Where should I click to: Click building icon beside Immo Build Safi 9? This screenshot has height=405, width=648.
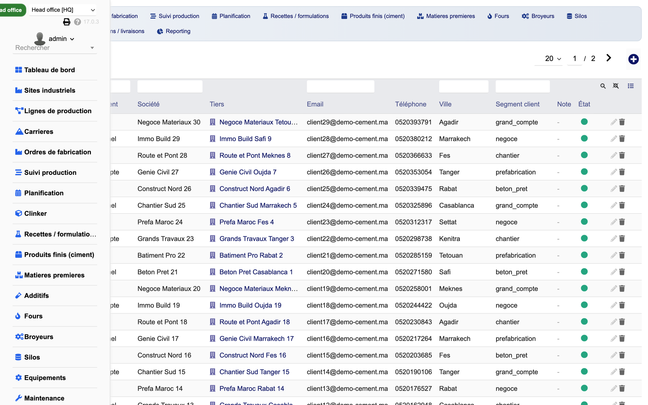pyautogui.click(x=212, y=139)
